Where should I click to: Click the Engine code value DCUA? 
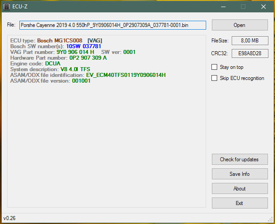point(53,64)
